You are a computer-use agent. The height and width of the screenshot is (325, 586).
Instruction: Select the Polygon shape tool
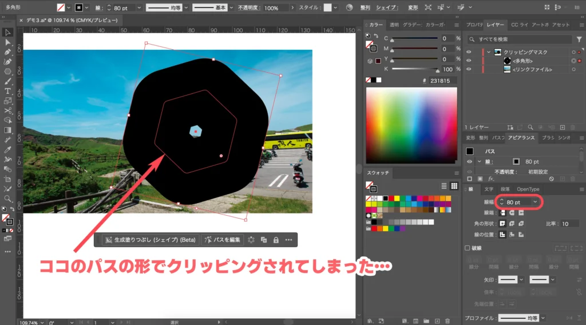point(7,72)
